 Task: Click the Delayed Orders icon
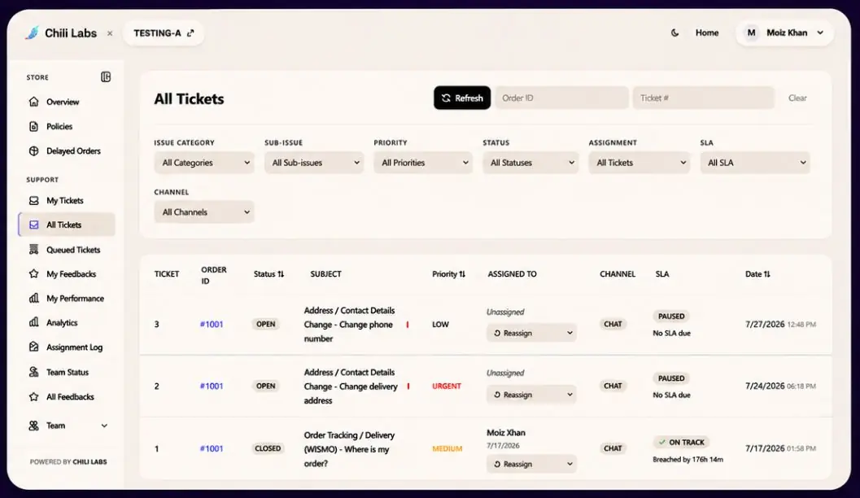34,151
